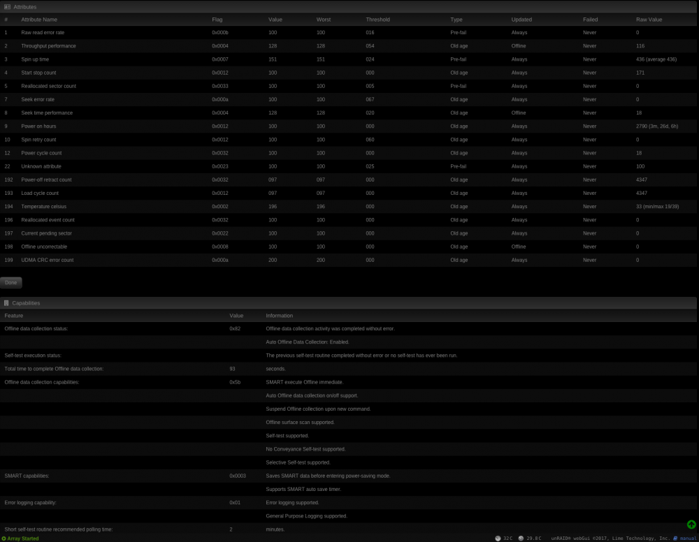Select the 'Temperature celsius' attribute name
The width and height of the screenshot is (699, 542).
[43, 206]
